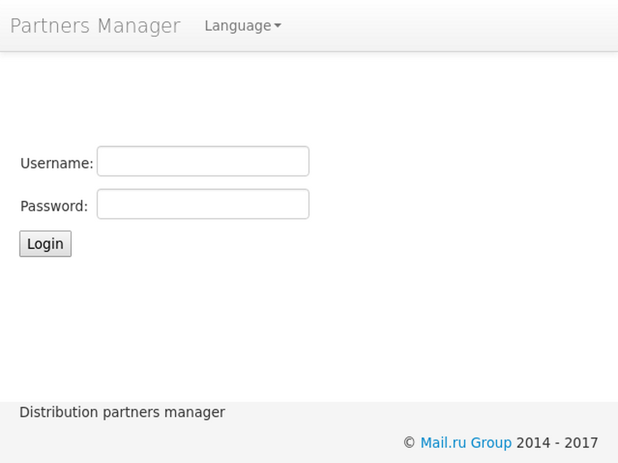Open the Language dropdown menu
Image resolution: width=618 pixels, height=463 pixels.
(x=243, y=26)
